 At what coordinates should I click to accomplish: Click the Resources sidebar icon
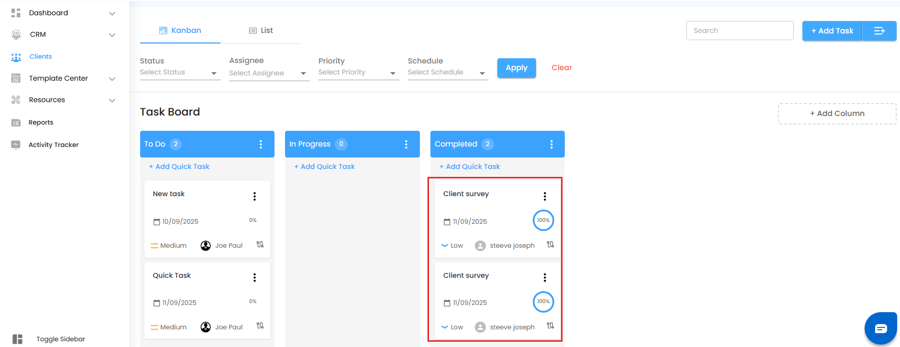[16, 100]
